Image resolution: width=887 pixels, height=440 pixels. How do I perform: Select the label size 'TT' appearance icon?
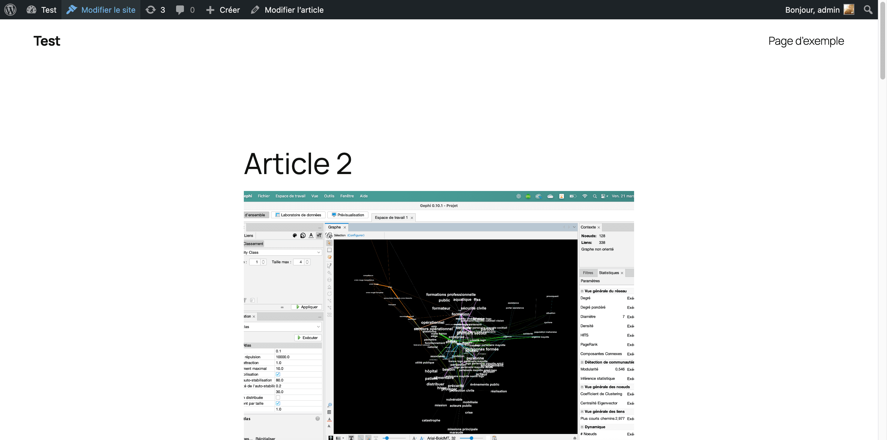click(319, 236)
